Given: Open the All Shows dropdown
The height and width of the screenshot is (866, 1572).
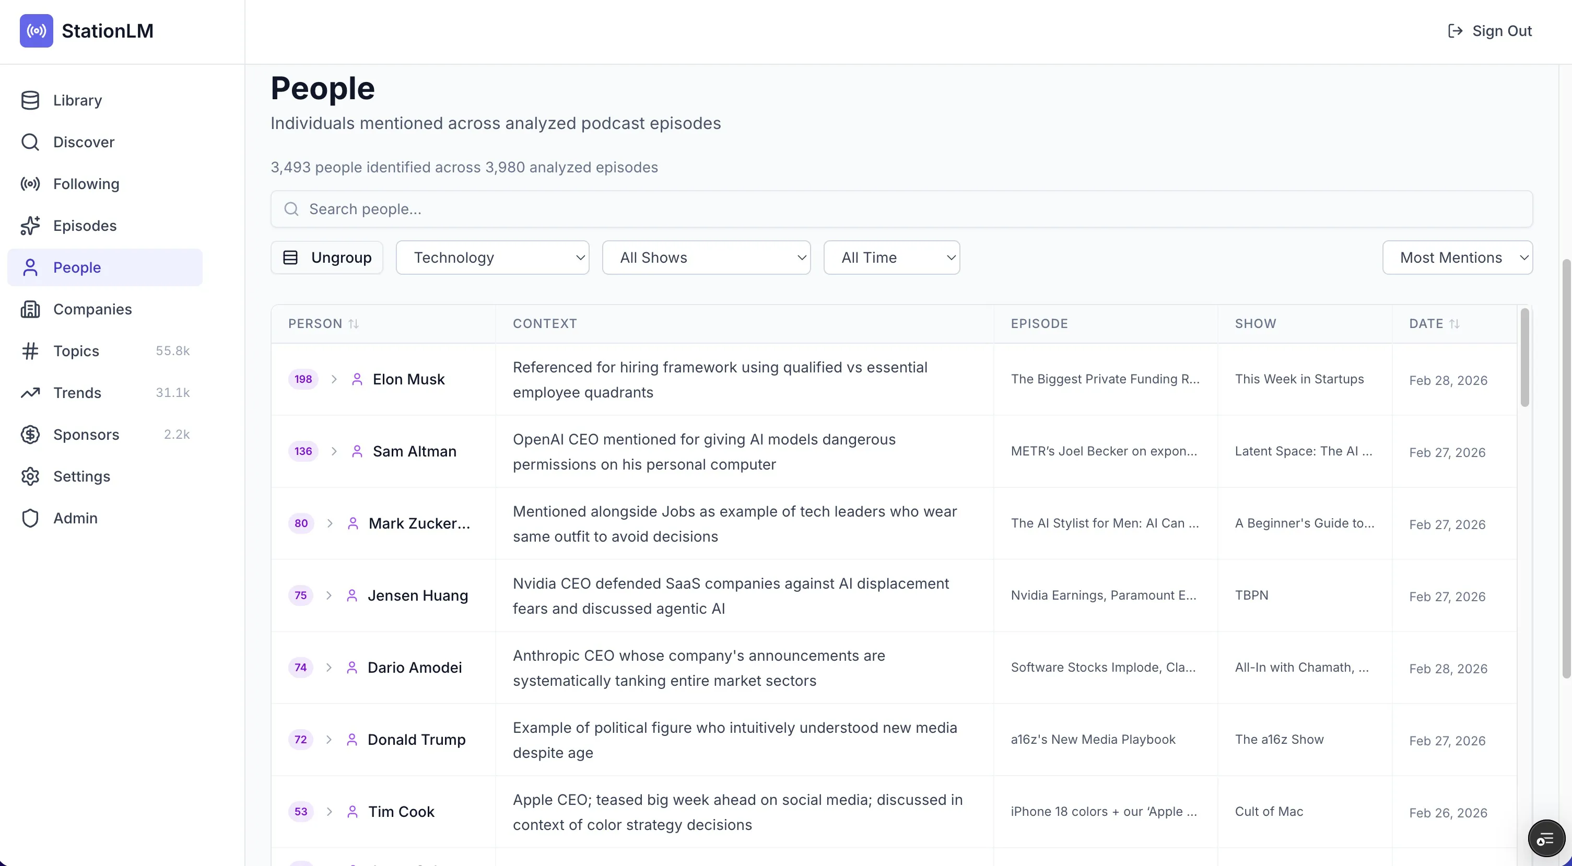Looking at the screenshot, I should 706,257.
